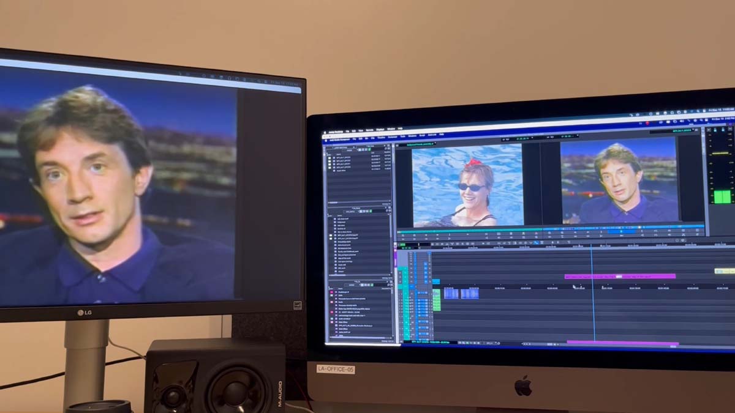
Task: Open the Timeline menu in Avid's menu row
Action: pos(381,137)
